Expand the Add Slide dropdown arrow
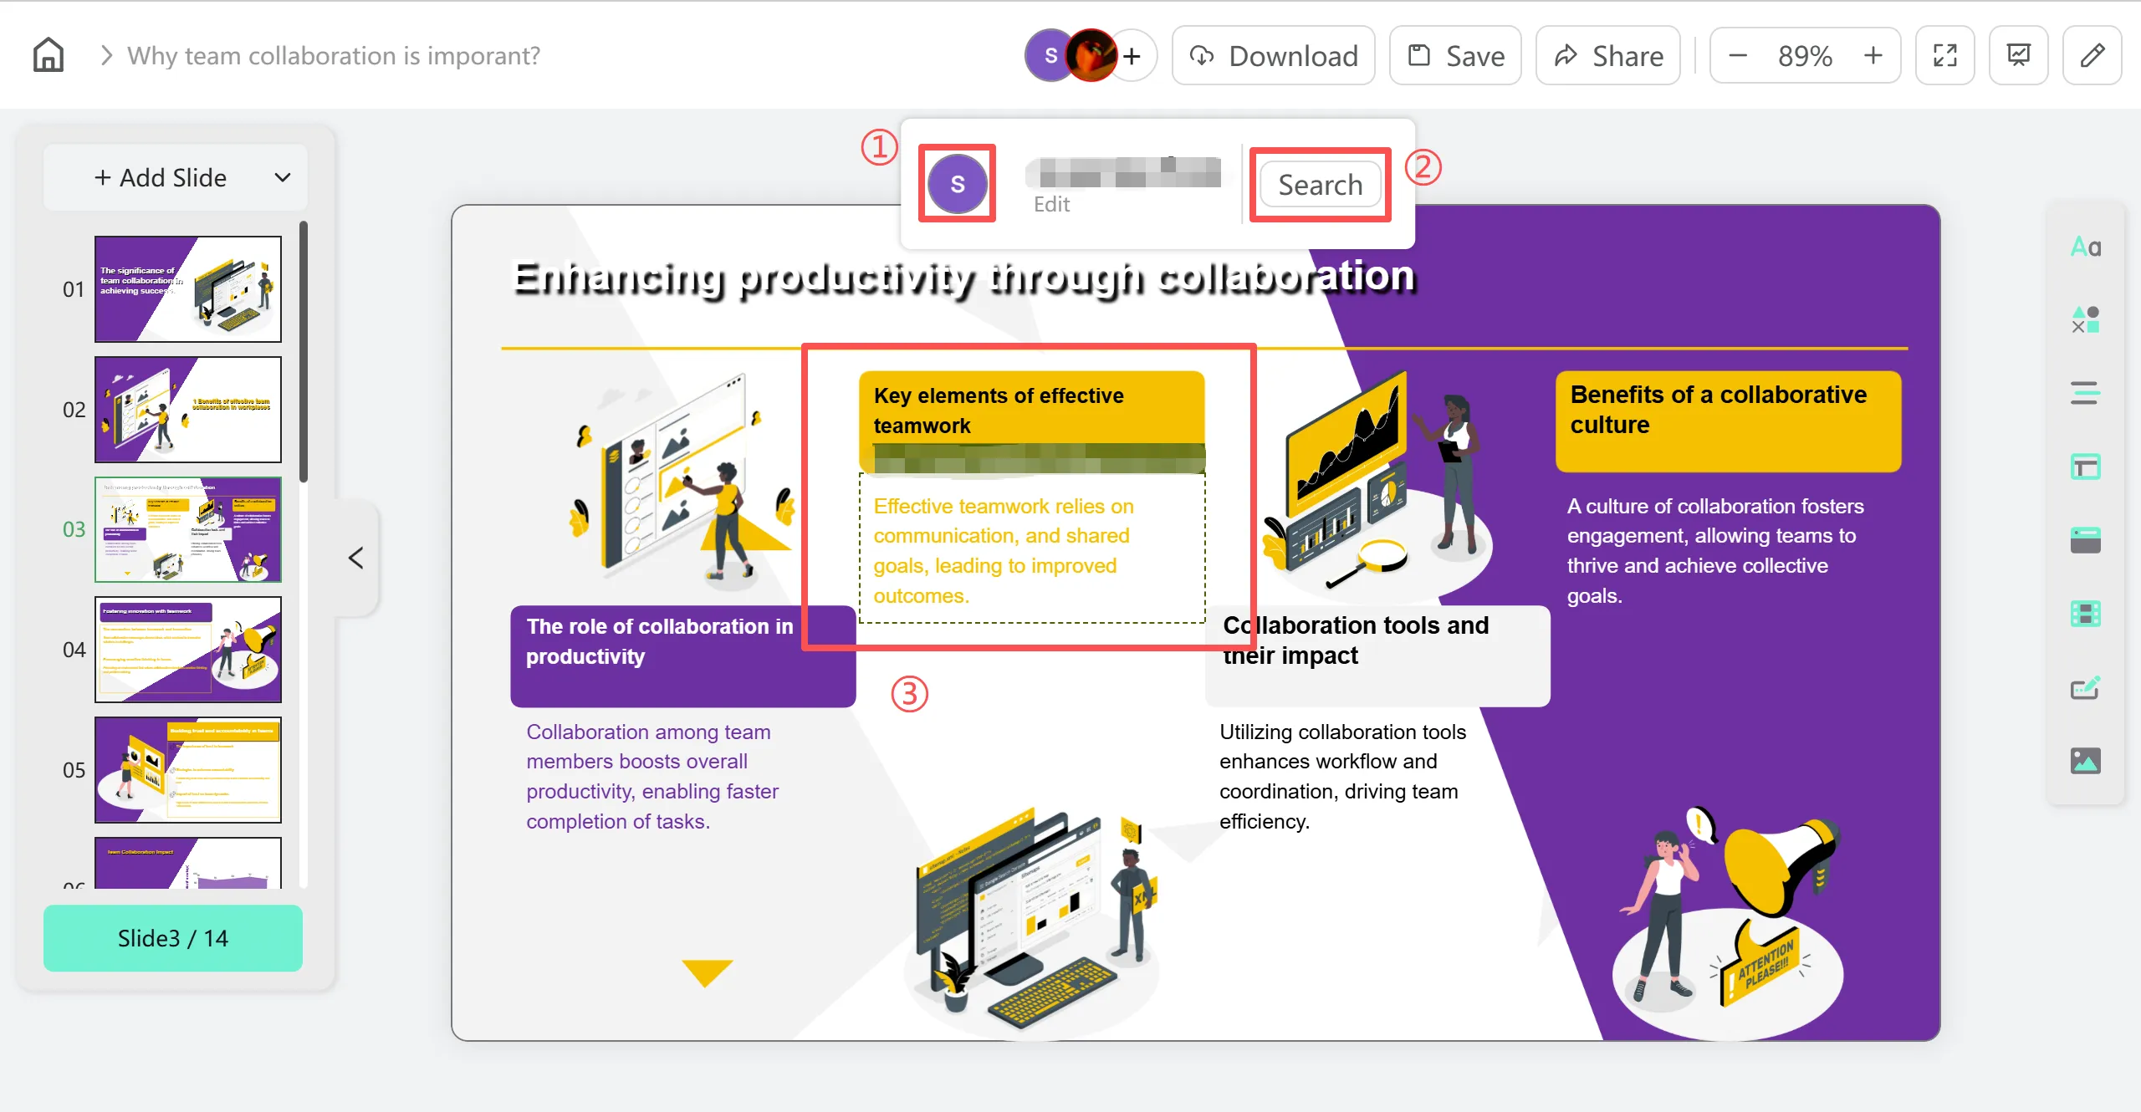Viewport: 2141px width, 1112px height. pos(283,177)
